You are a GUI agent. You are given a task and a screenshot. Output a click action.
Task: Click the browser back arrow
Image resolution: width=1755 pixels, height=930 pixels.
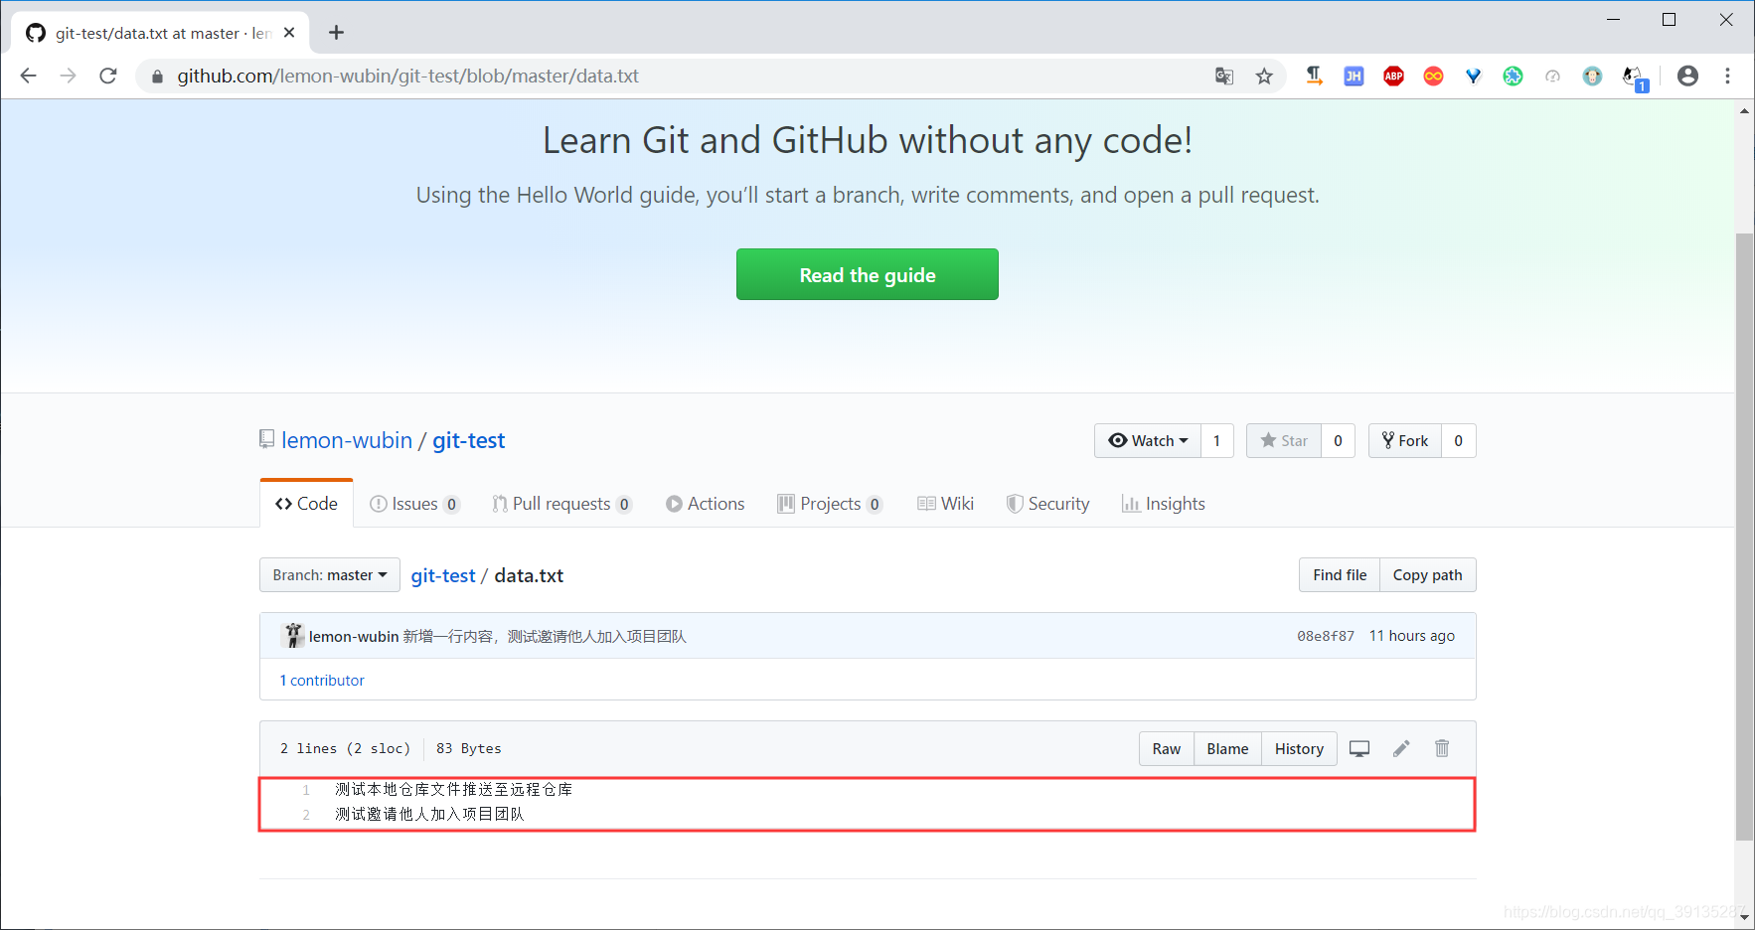tap(28, 76)
